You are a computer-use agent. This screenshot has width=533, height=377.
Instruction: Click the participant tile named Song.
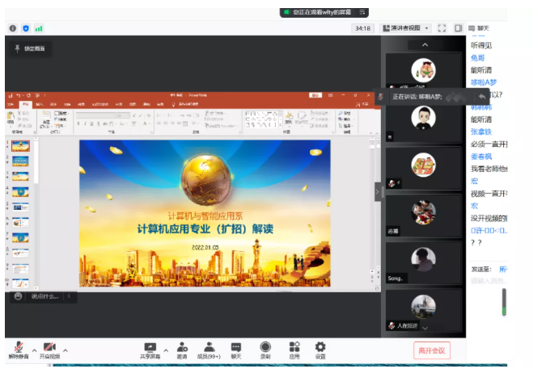click(424, 263)
